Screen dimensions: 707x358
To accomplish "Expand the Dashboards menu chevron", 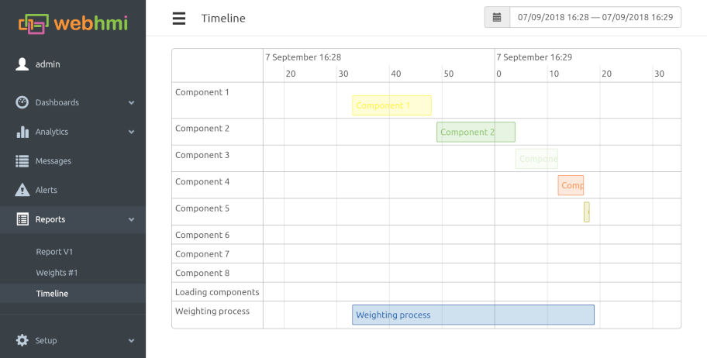I will [x=131, y=103].
